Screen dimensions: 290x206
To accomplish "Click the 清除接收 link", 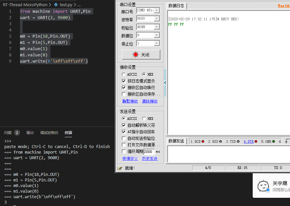I will tap(150, 101).
